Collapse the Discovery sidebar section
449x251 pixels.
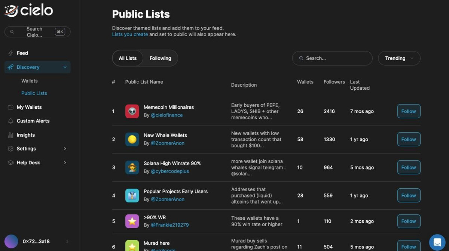[x=65, y=67]
